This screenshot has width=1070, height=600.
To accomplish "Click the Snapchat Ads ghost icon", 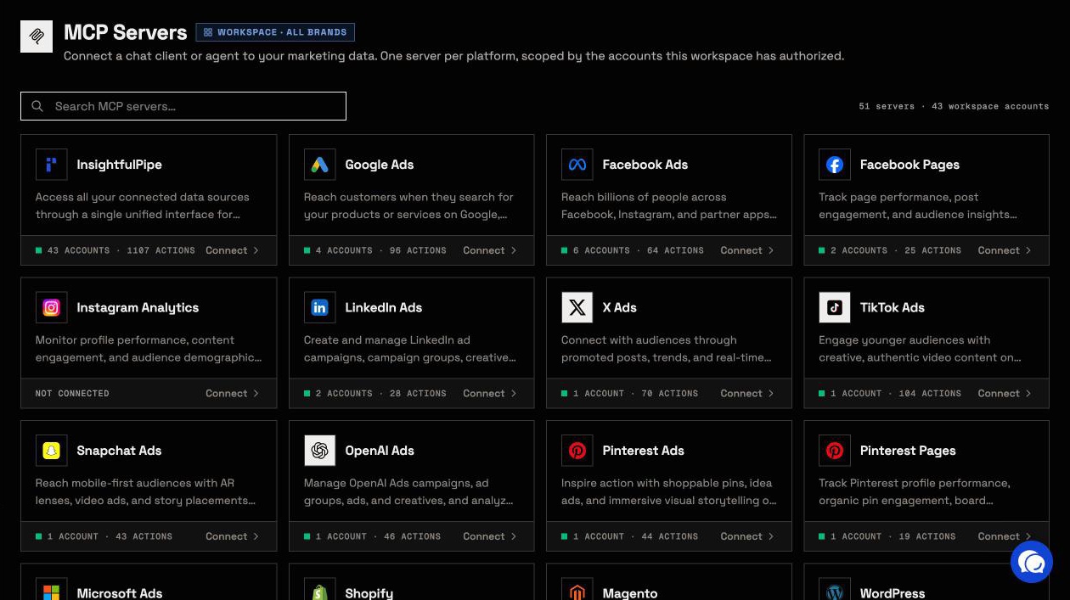I will 51,451.
